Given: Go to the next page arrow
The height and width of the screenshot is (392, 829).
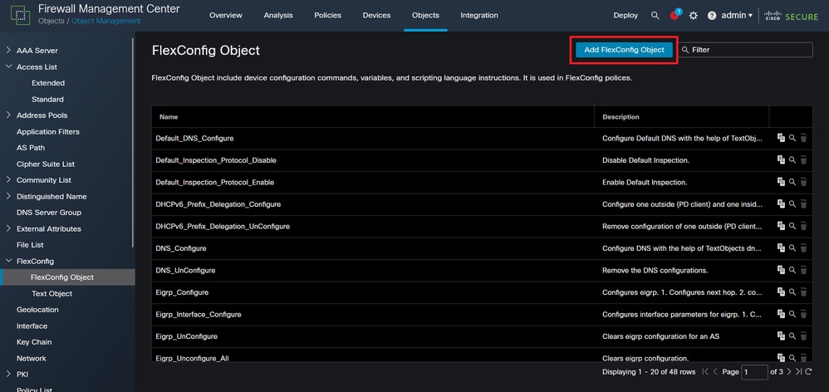Looking at the screenshot, I should (x=788, y=372).
